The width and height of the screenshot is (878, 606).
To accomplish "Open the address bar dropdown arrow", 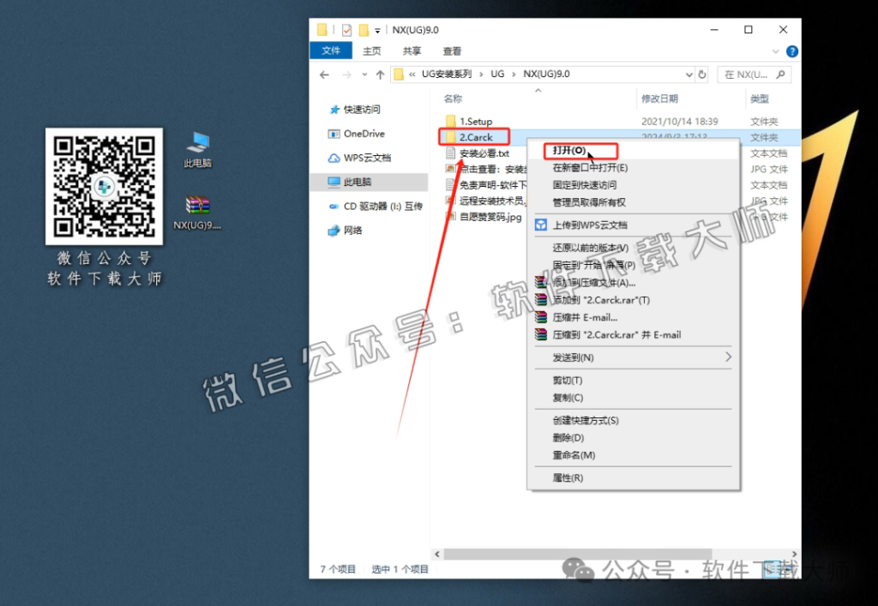I will pyautogui.click(x=690, y=75).
